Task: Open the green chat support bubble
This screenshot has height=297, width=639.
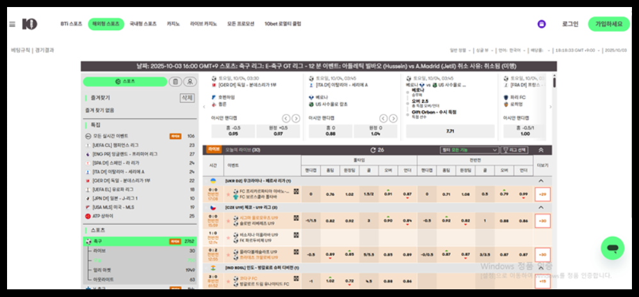Action: click(x=613, y=248)
